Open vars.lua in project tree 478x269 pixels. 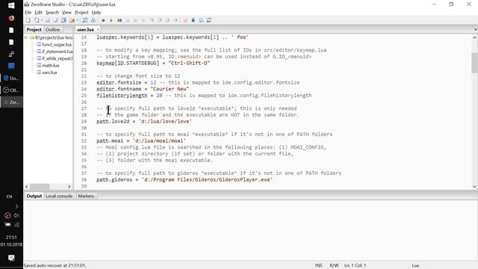click(x=49, y=72)
